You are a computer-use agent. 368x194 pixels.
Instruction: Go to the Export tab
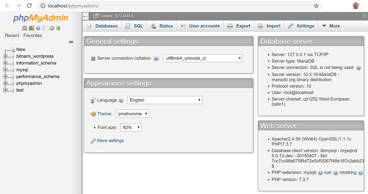239,26
